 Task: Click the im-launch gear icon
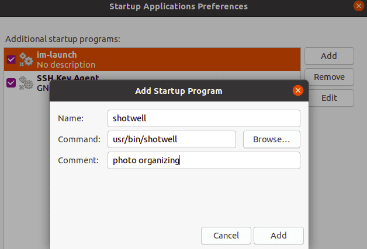(x=26, y=59)
